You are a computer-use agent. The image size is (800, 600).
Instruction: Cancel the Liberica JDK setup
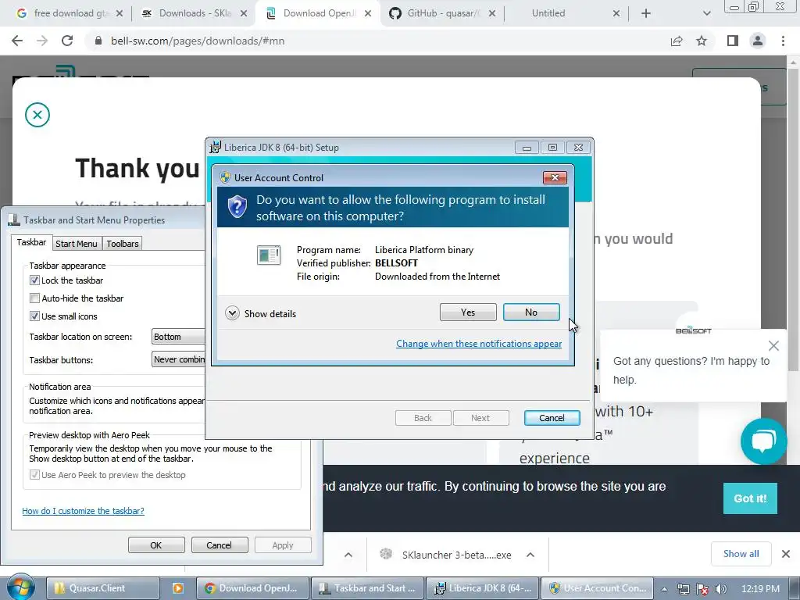click(x=552, y=418)
